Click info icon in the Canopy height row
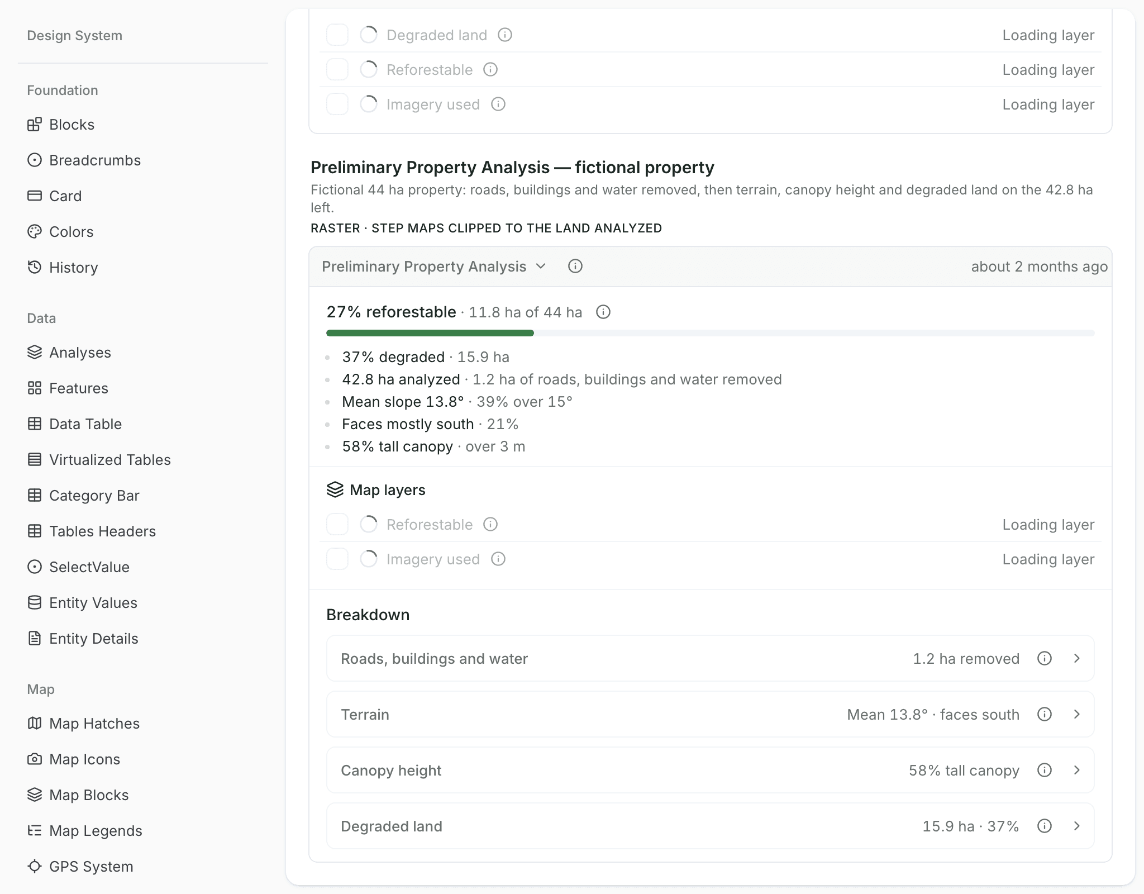The width and height of the screenshot is (1144, 894). pos(1045,770)
